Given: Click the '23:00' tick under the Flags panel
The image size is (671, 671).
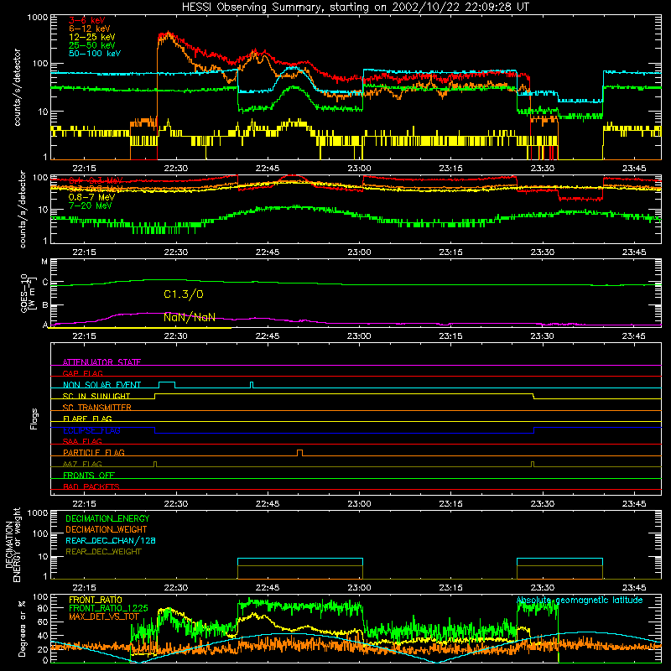Looking at the screenshot, I should 359,503.
